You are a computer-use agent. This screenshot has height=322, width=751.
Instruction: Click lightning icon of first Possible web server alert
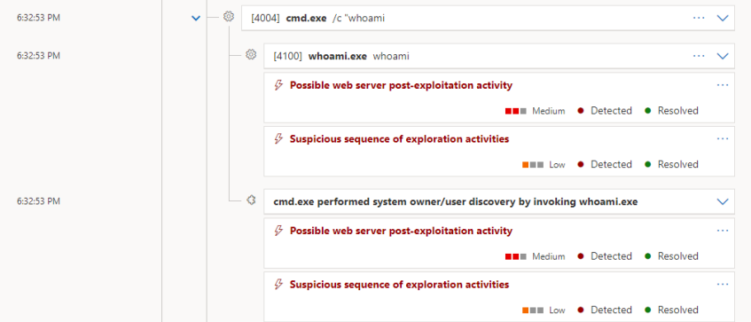(x=278, y=85)
